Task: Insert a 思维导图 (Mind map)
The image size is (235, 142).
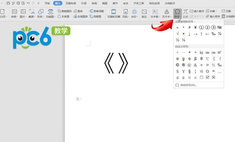Action: coord(96,11)
